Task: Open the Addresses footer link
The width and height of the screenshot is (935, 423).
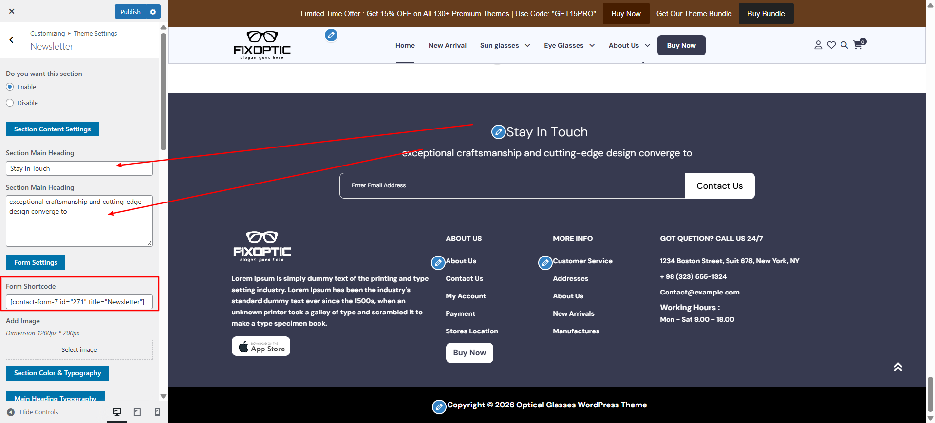Action: click(570, 278)
